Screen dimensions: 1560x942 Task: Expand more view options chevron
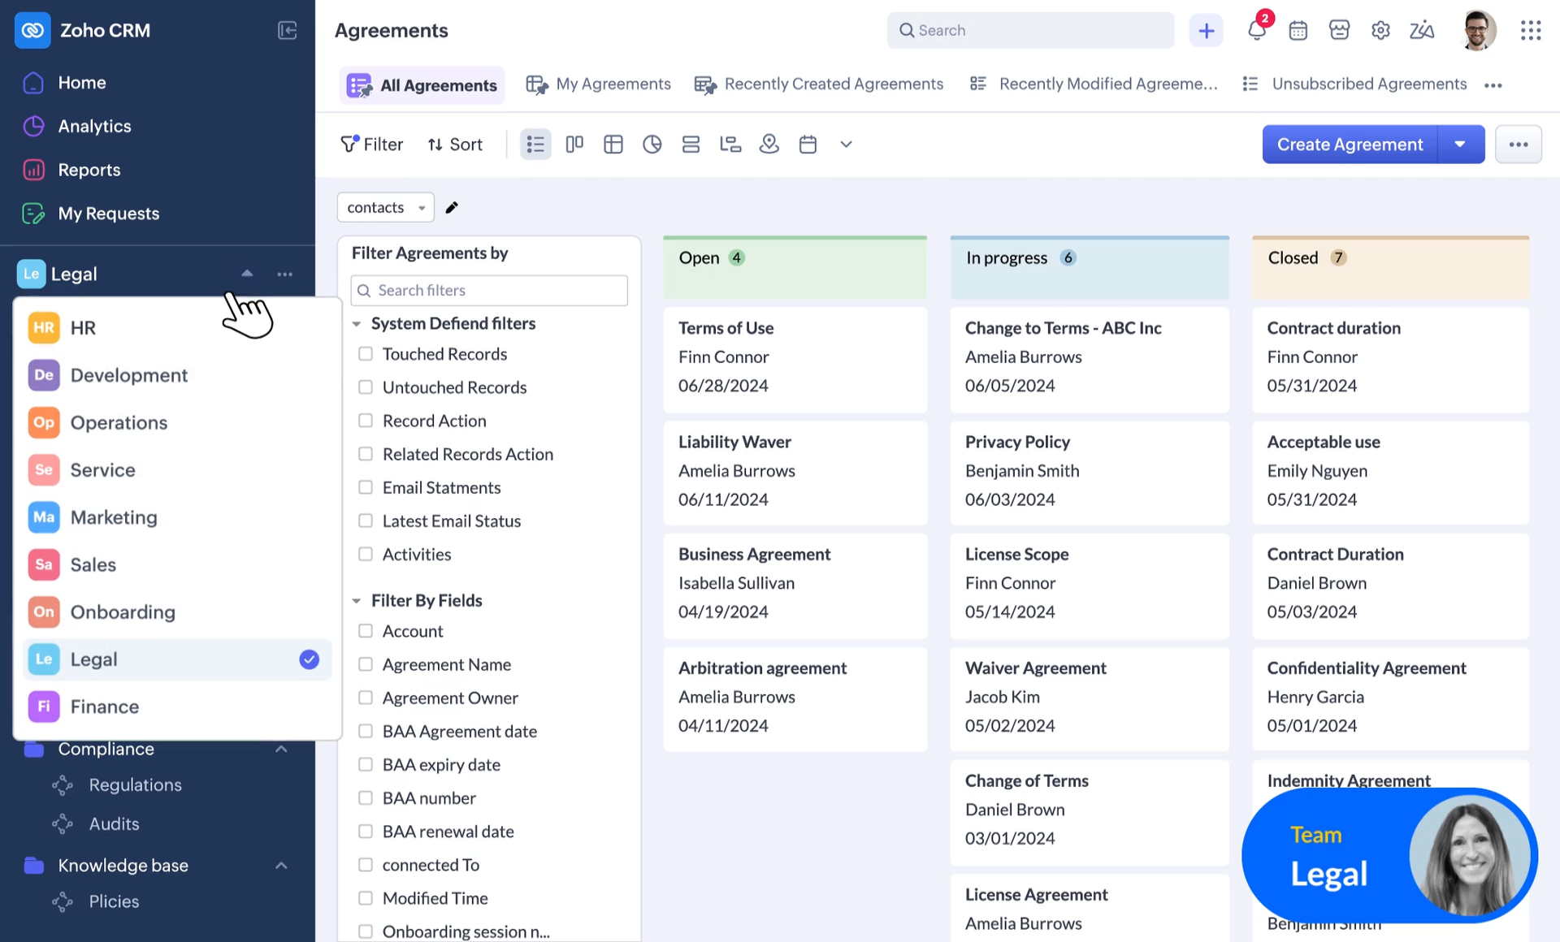pos(846,145)
